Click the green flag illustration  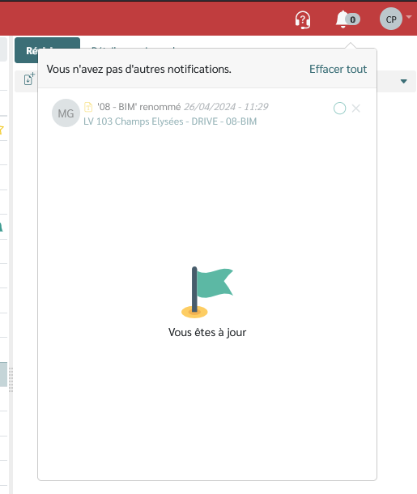point(207,292)
